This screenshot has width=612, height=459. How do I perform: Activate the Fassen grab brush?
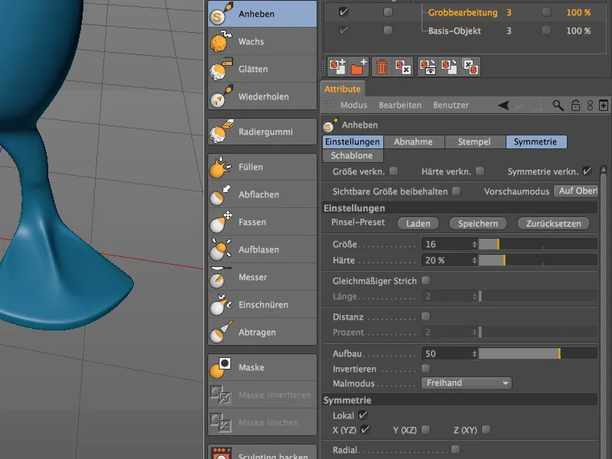coord(262,222)
